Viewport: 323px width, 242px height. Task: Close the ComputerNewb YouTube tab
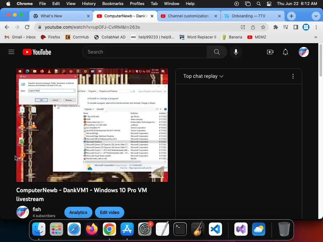point(152,16)
